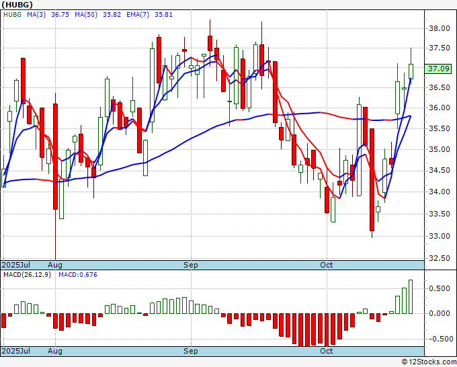This screenshot has height=367, width=457.
Task: Click the 34.00 price axis label
Action: click(x=440, y=192)
